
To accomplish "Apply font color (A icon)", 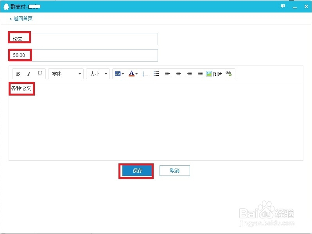I will tap(131, 74).
